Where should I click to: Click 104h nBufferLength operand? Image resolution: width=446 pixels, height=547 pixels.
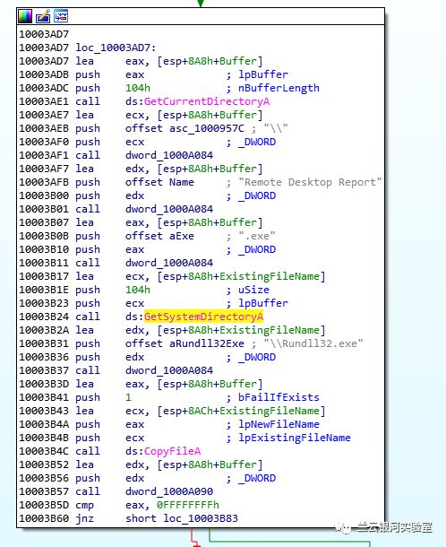(x=138, y=88)
